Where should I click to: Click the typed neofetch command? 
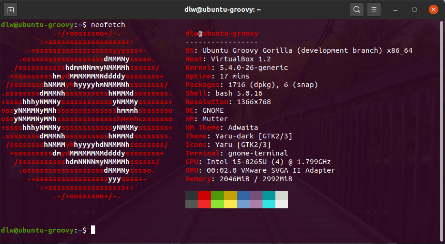pyautogui.click(x=108, y=25)
